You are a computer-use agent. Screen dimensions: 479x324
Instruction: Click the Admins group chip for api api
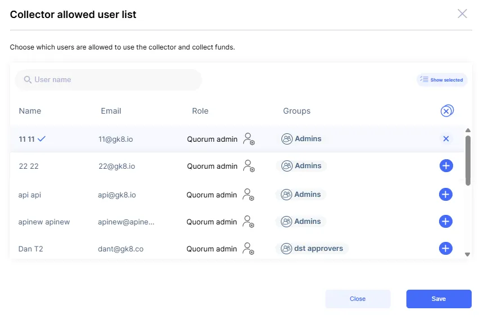pos(301,195)
